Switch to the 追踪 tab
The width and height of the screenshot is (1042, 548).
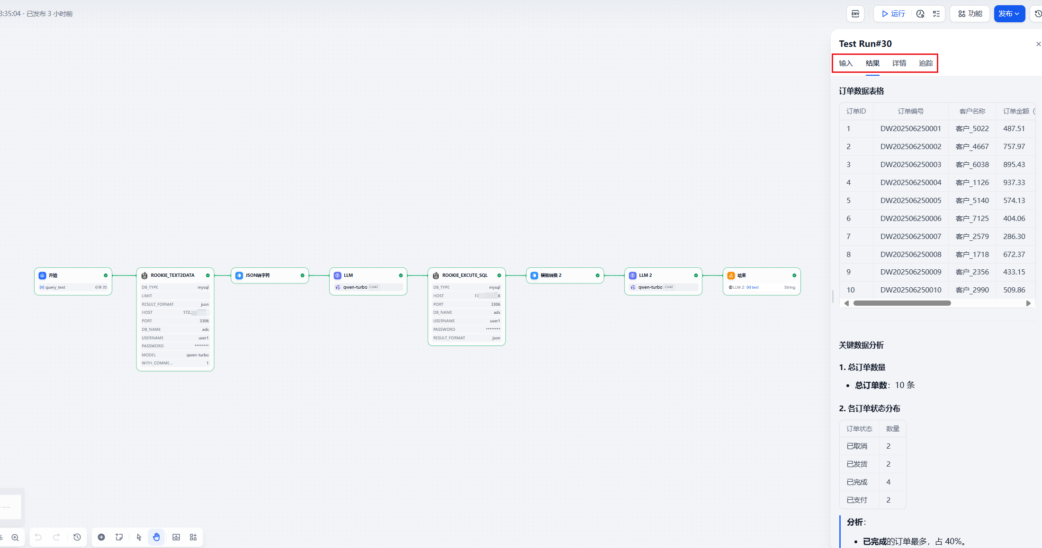(925, 63)
